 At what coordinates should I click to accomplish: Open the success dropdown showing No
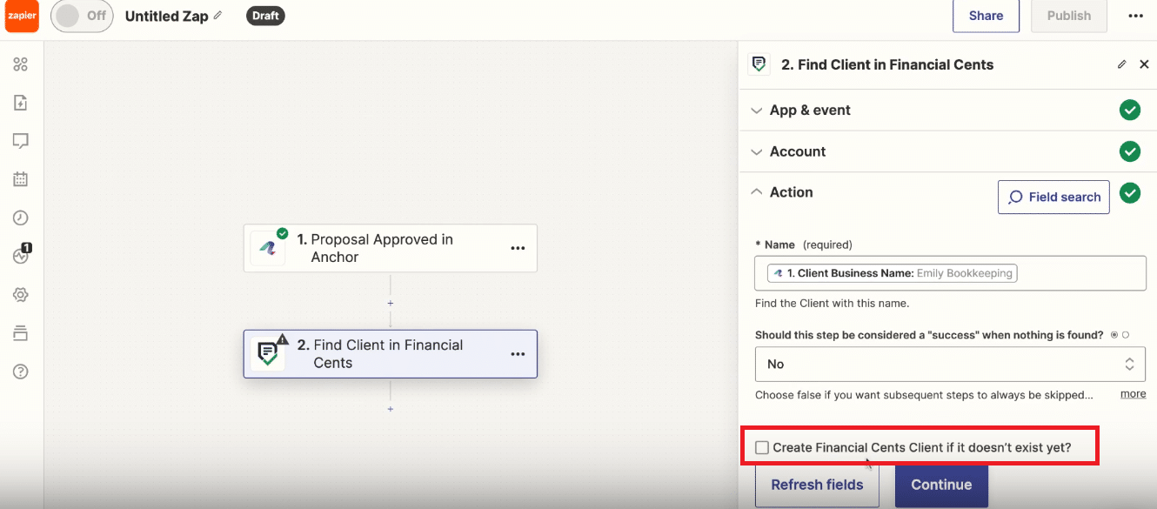tap(950, 364)
